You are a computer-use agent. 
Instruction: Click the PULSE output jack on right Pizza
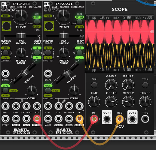[59, 119]
